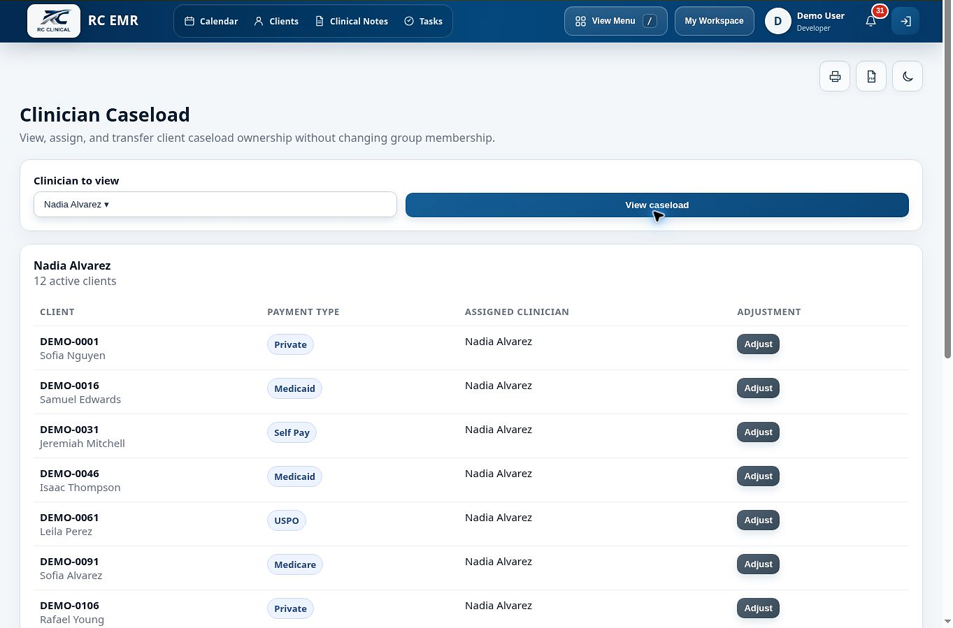The width and height of the screenshot is (953, 628).
Task: Click the sign out icon
Action: pos(905,21)
